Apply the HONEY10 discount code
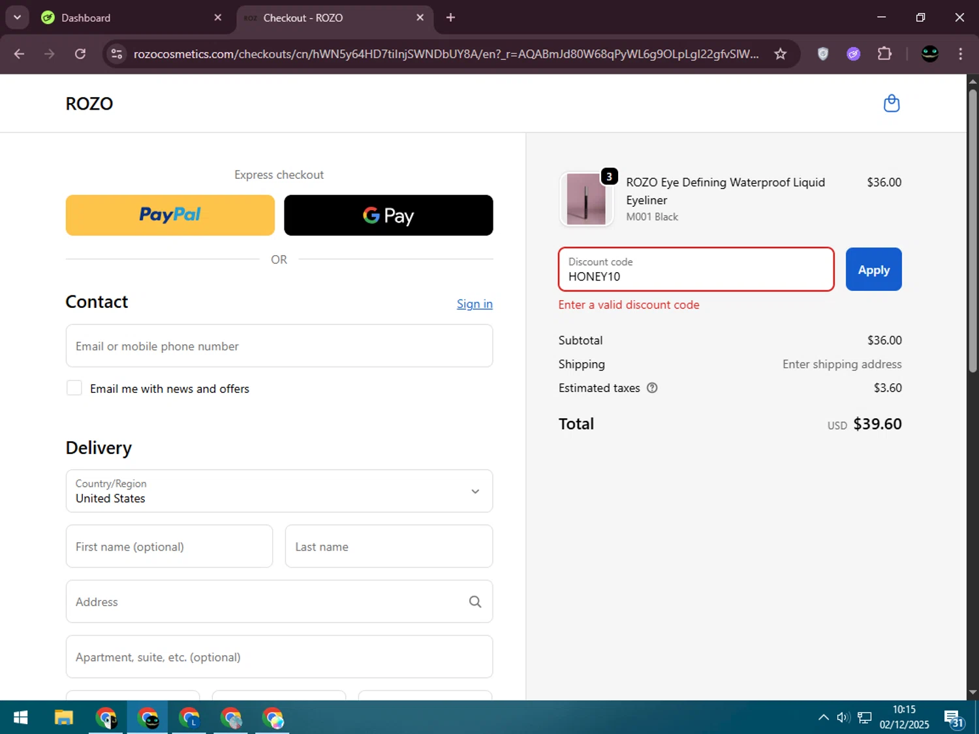 pyautogui.click(x=873, y=269)
